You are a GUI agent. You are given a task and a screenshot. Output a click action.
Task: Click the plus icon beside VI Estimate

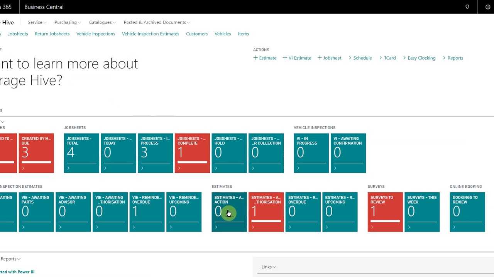tap(285, 58)
